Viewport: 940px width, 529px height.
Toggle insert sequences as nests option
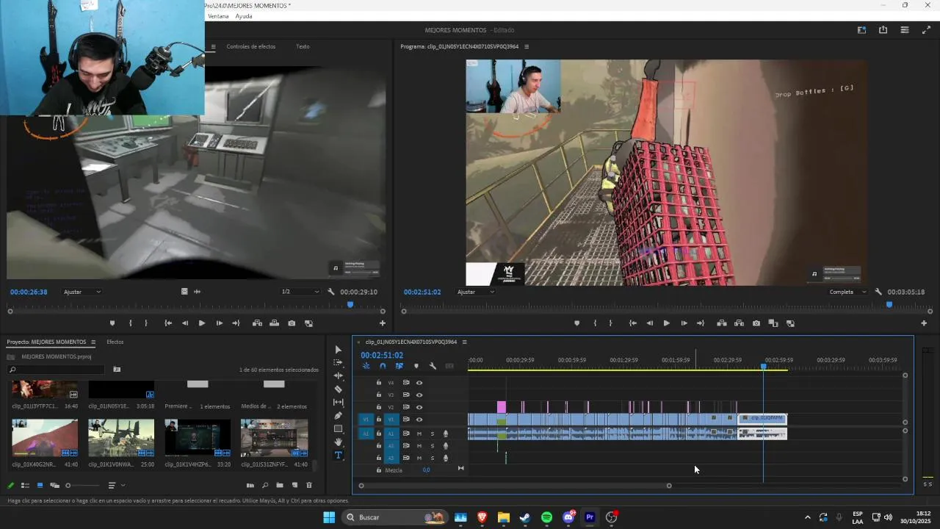click(366, 366)
